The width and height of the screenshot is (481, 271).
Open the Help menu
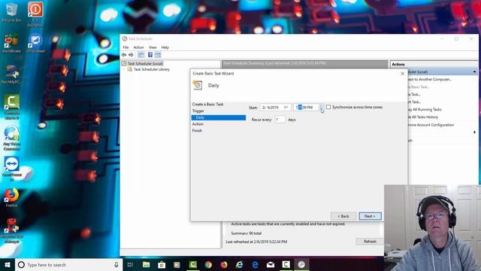165,47
